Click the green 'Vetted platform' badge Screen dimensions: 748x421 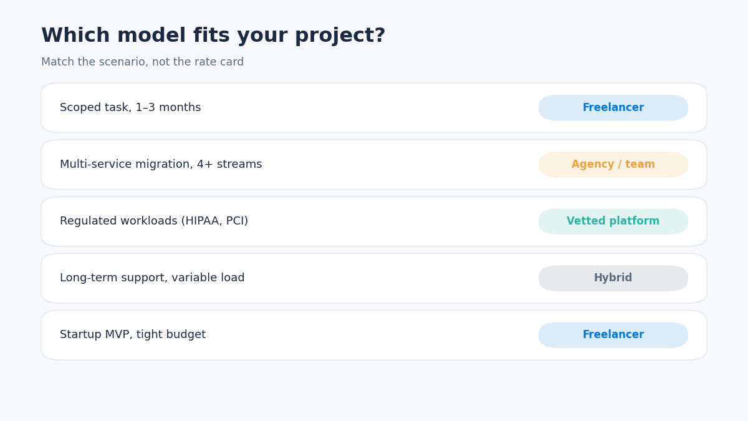click(x=613, y=221)
